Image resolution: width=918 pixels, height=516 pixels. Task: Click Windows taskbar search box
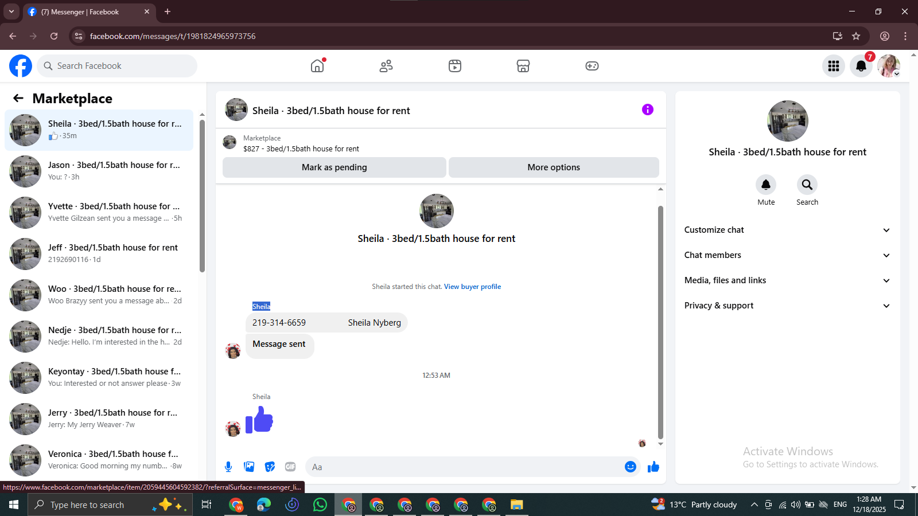(x=110, y=505)
